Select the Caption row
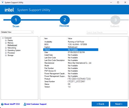The height and width of the screenshot is (108, 129). pyautogui.click(x=71, y=47)
